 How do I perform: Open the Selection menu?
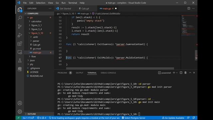coord(41,3)
